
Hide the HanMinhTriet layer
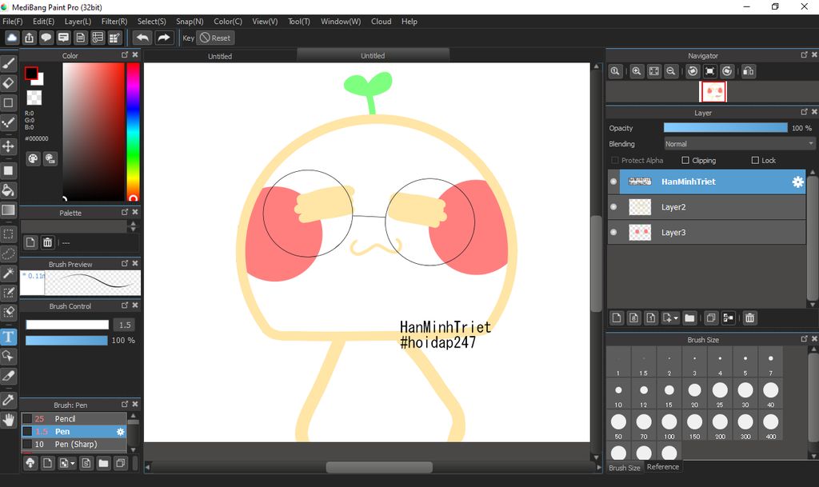click(613, 182)
